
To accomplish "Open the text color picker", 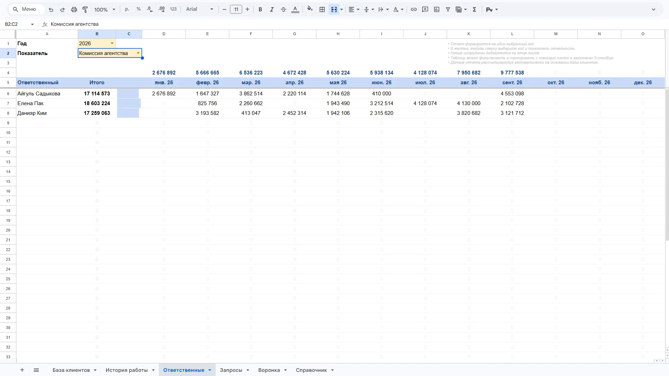I will point(295,9).
